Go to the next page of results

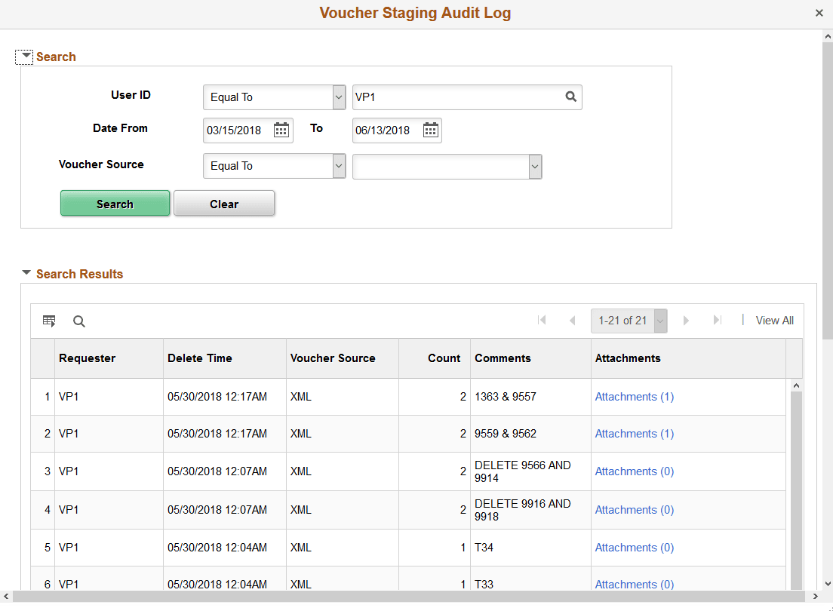point(686,321)
